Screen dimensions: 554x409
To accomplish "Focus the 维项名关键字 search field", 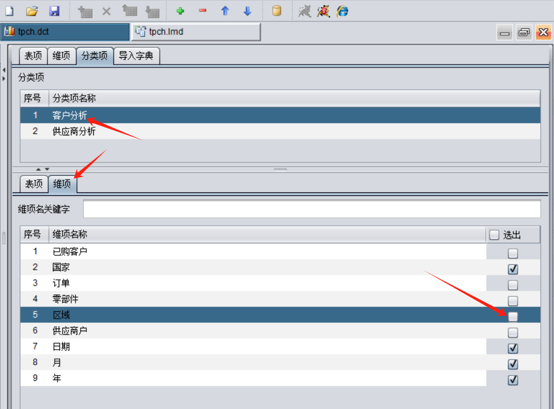I will coord(312,209).
